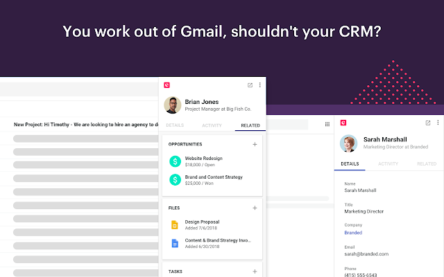Image resolution: width=444 pixels, height=277 pixels.
Task: Click the Brian Jones name heading
Action: [202, 102]
